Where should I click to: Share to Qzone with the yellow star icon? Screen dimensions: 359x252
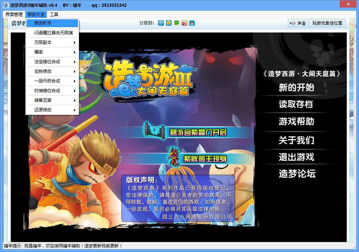click(x=169, y=23)
